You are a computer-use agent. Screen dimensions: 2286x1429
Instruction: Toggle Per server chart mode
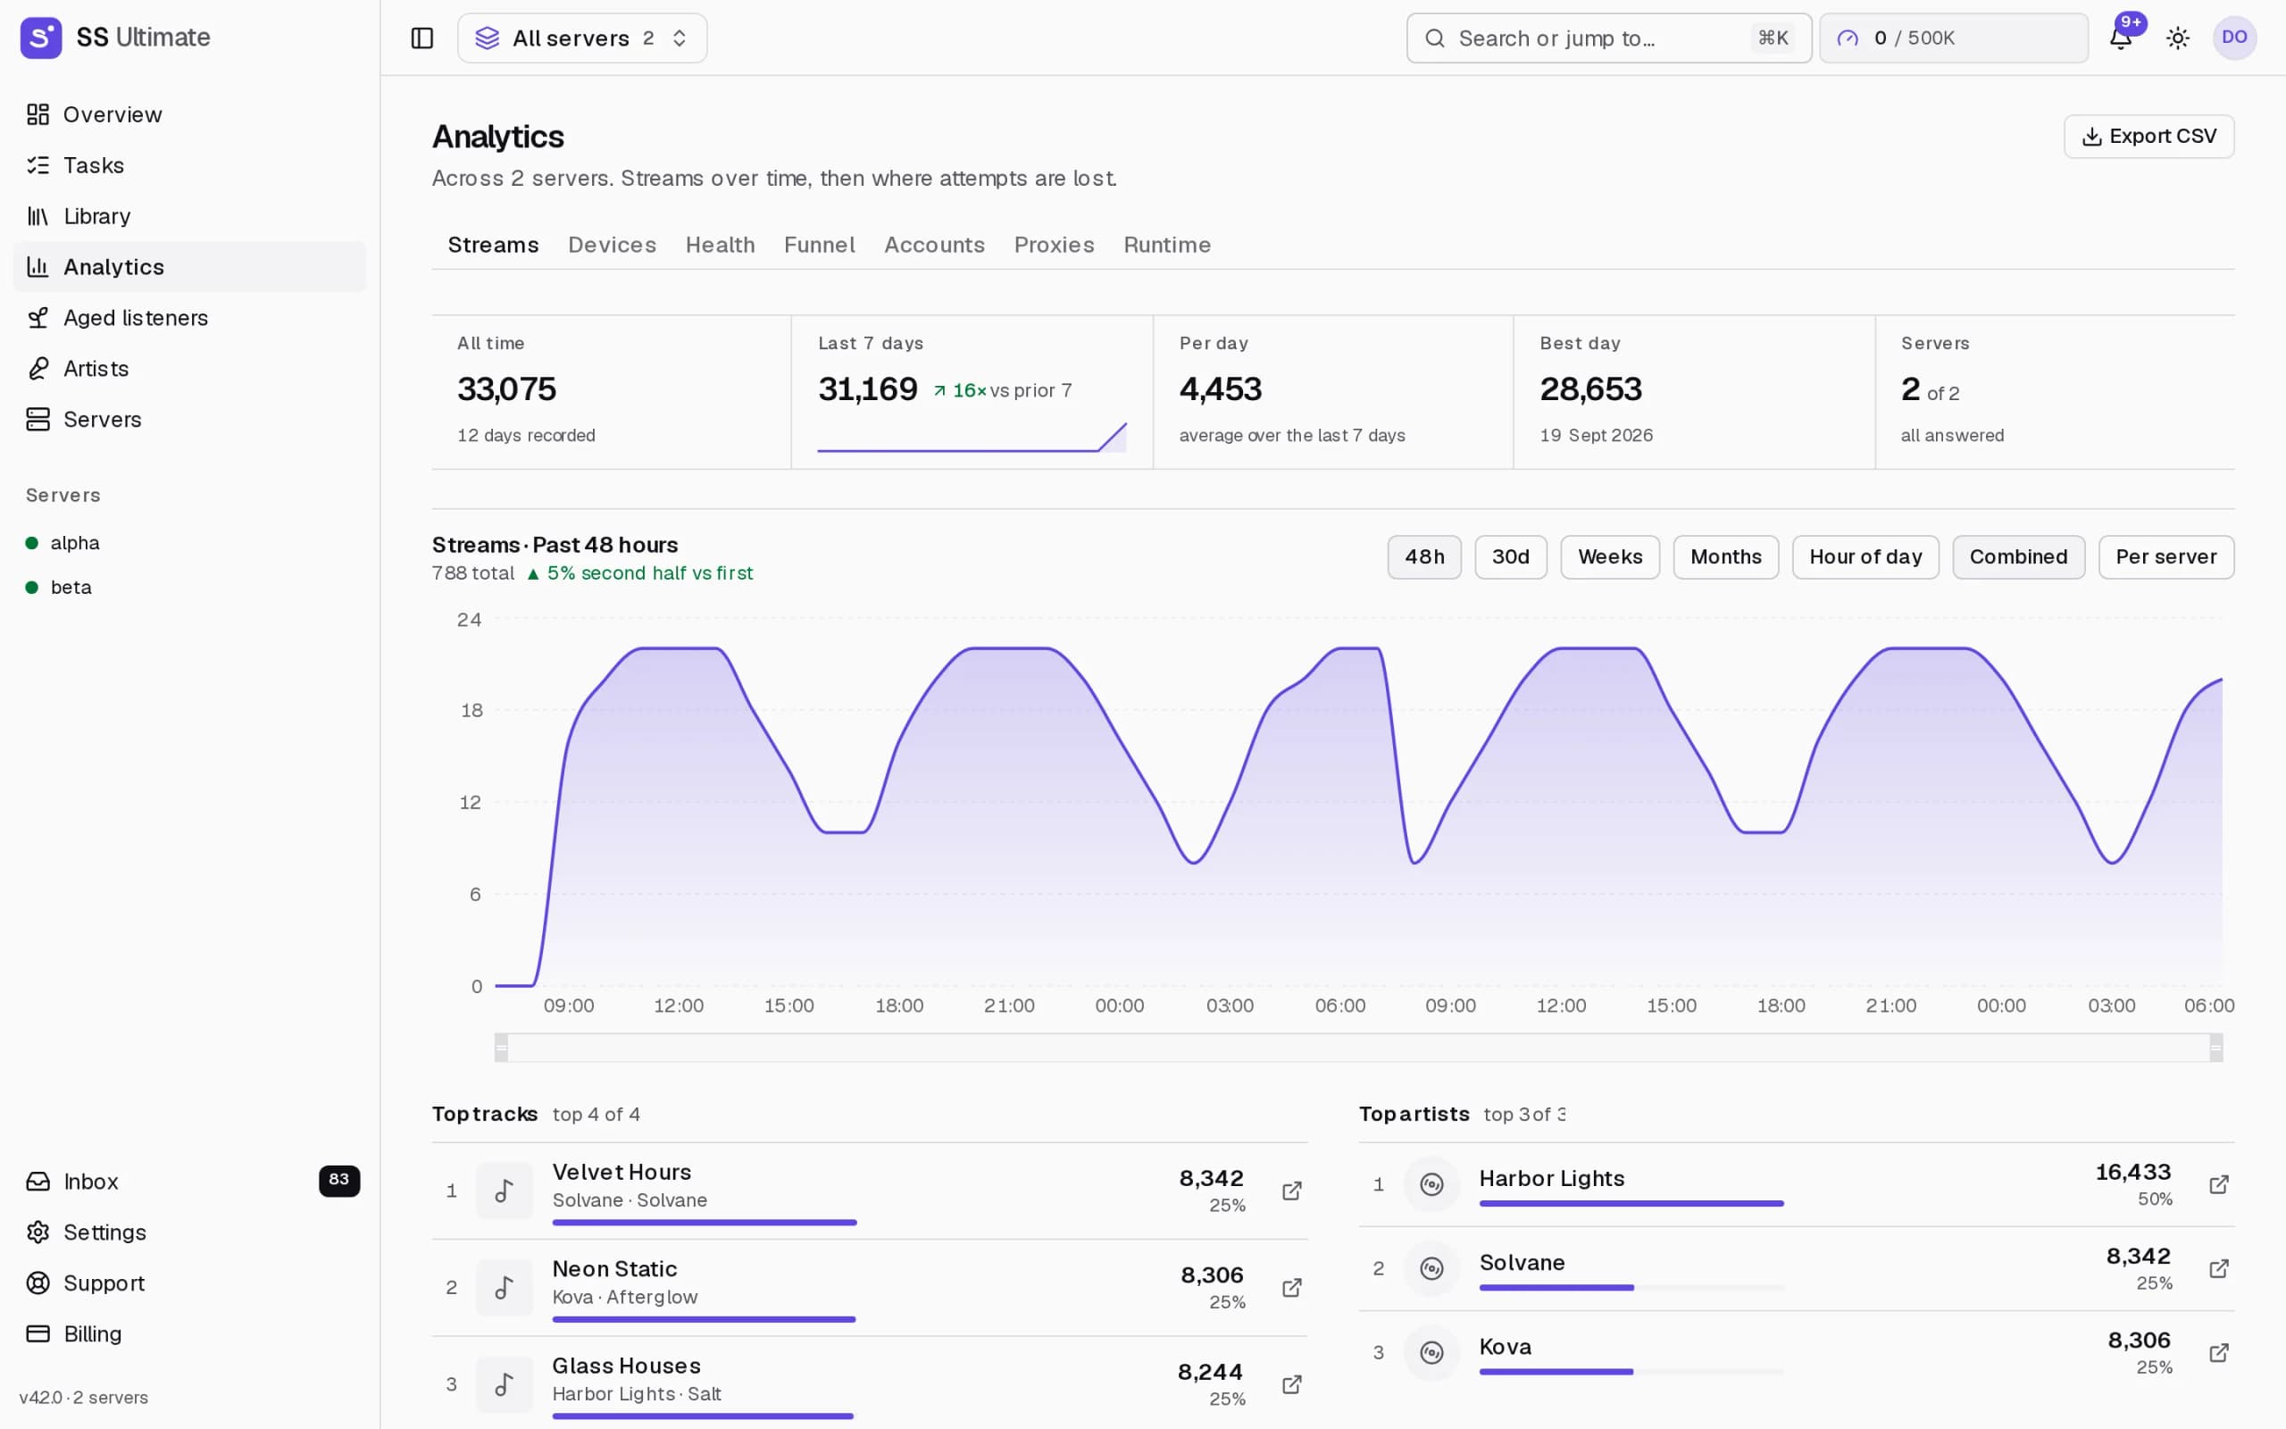coord(2165,556)
